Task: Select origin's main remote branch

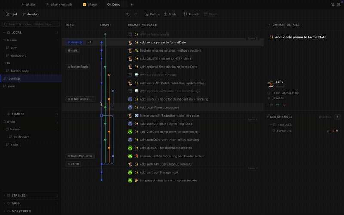Action: [x=31, y=144]
